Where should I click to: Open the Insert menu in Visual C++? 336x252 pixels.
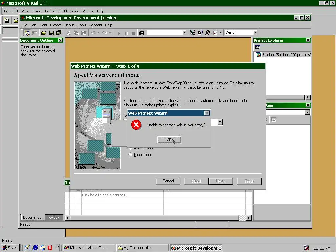(37, 11)
